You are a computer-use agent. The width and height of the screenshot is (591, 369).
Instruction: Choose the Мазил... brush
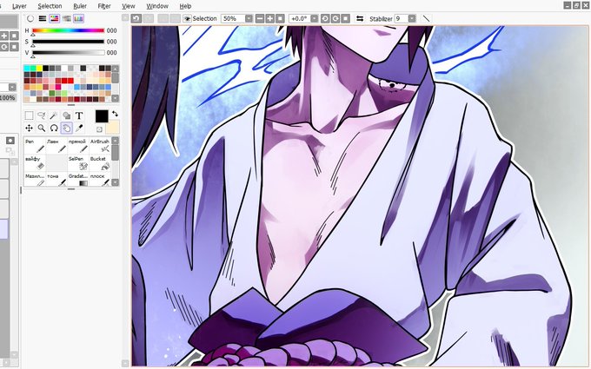point(35,179)
